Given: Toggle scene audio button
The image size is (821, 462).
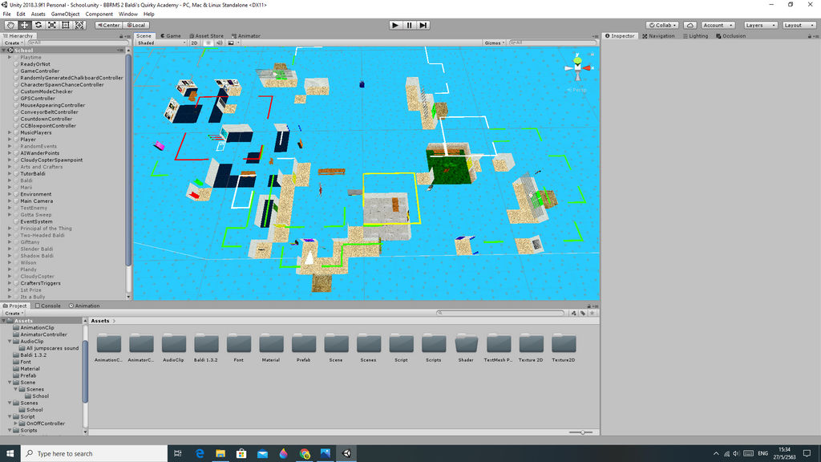Looking at the screenshot, I should pos(220,43).
